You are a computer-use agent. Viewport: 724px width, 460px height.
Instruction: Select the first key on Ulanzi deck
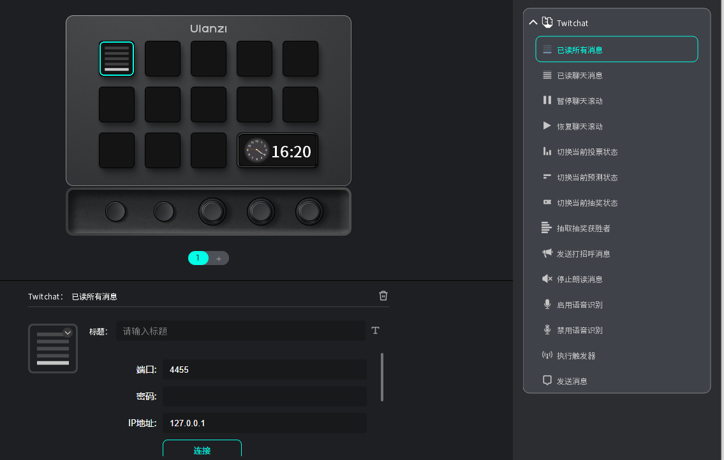pyautogui.click(x=117, y=59)
